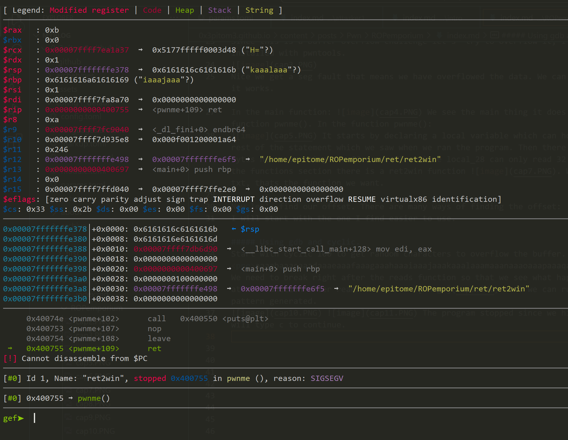568x440 pixels.
Task: Click the Stack legend entry
Action: [x=220, y=10]
